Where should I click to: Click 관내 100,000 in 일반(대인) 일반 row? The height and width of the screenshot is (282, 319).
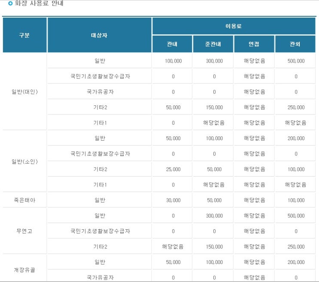(173, 61)
